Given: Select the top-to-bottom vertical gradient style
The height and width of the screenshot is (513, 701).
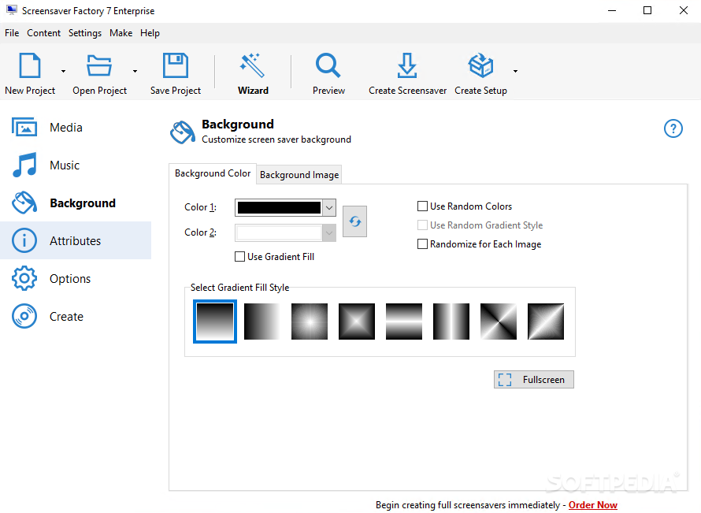Looking at the screenshot, I should 215,322.
